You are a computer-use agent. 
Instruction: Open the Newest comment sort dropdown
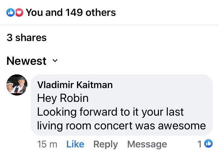pos(26,61)
